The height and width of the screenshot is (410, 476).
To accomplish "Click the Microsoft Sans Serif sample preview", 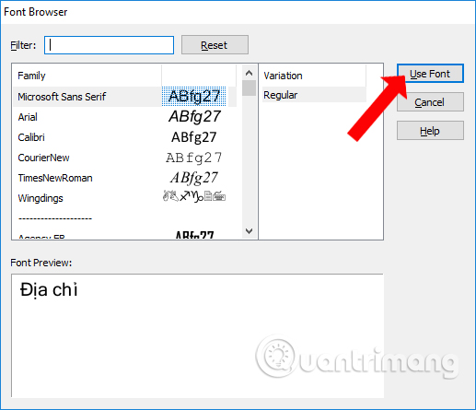I will point(194,97).
